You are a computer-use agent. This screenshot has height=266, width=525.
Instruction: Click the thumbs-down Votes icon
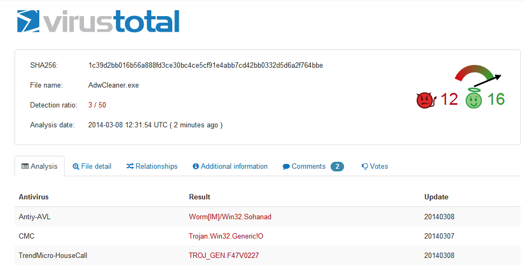pos(365,167)
